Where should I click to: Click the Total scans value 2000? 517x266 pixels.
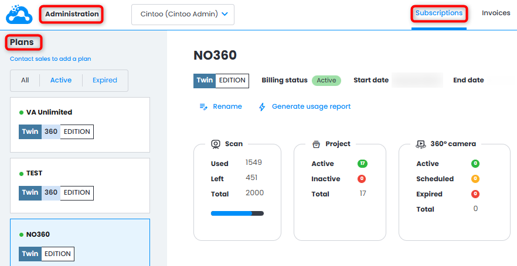(254, 193)
